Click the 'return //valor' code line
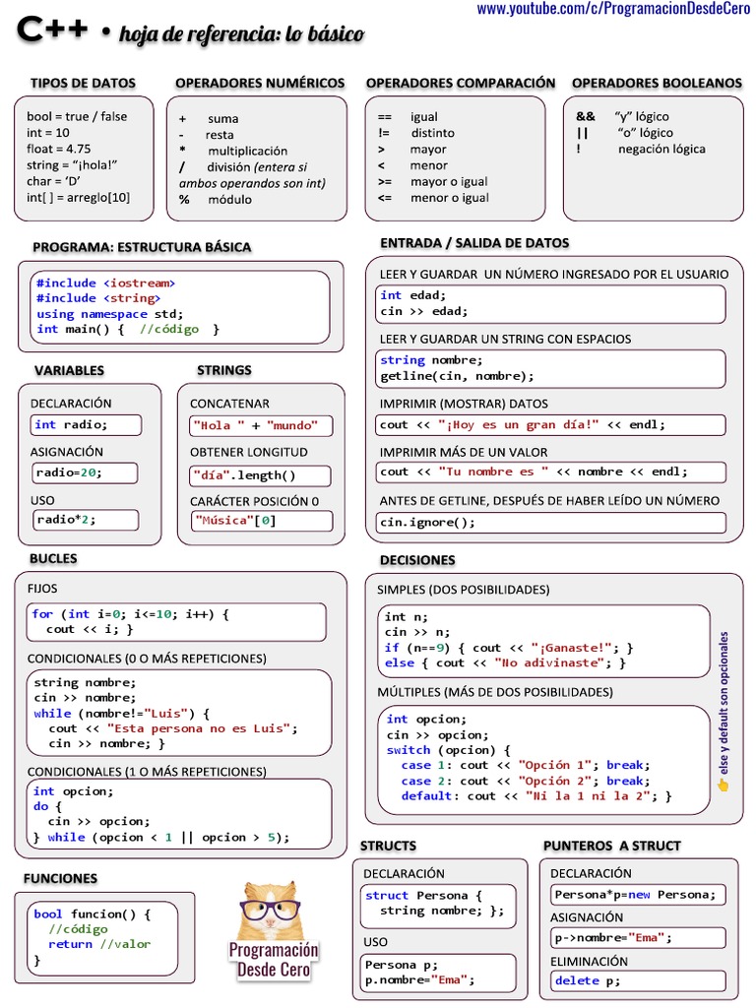 coord(99,944)
